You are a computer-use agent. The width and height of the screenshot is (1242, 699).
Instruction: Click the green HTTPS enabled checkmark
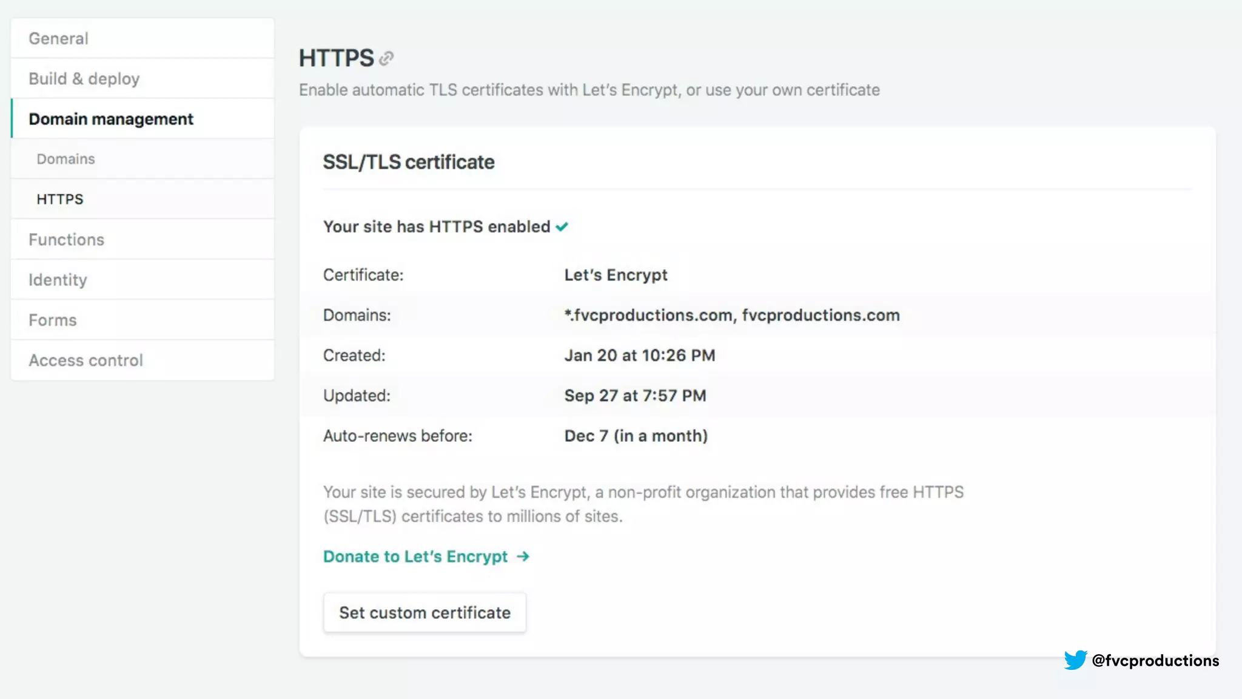pyautogui.click(x=562, y=227)
